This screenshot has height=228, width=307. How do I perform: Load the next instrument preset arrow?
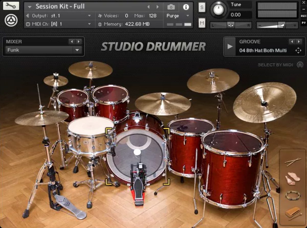click(x=158, y=7)
